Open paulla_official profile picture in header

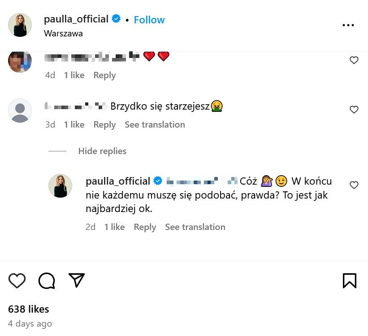20,25
